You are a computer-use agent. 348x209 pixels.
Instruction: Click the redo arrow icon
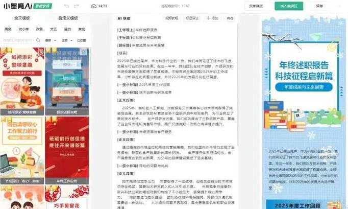[77, 6]
